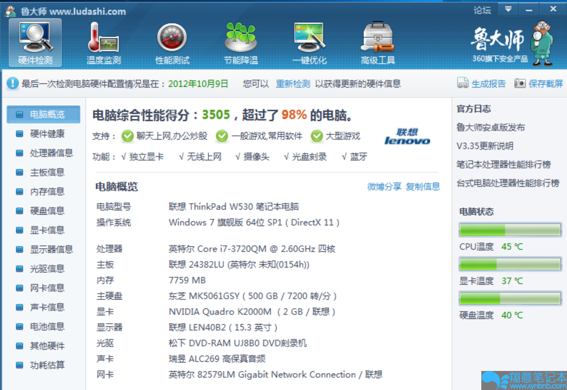Open 笔记本处理器性能排行榜 link
The height and width of the screenshot is (390, 567).
click(x=504, y=165)
